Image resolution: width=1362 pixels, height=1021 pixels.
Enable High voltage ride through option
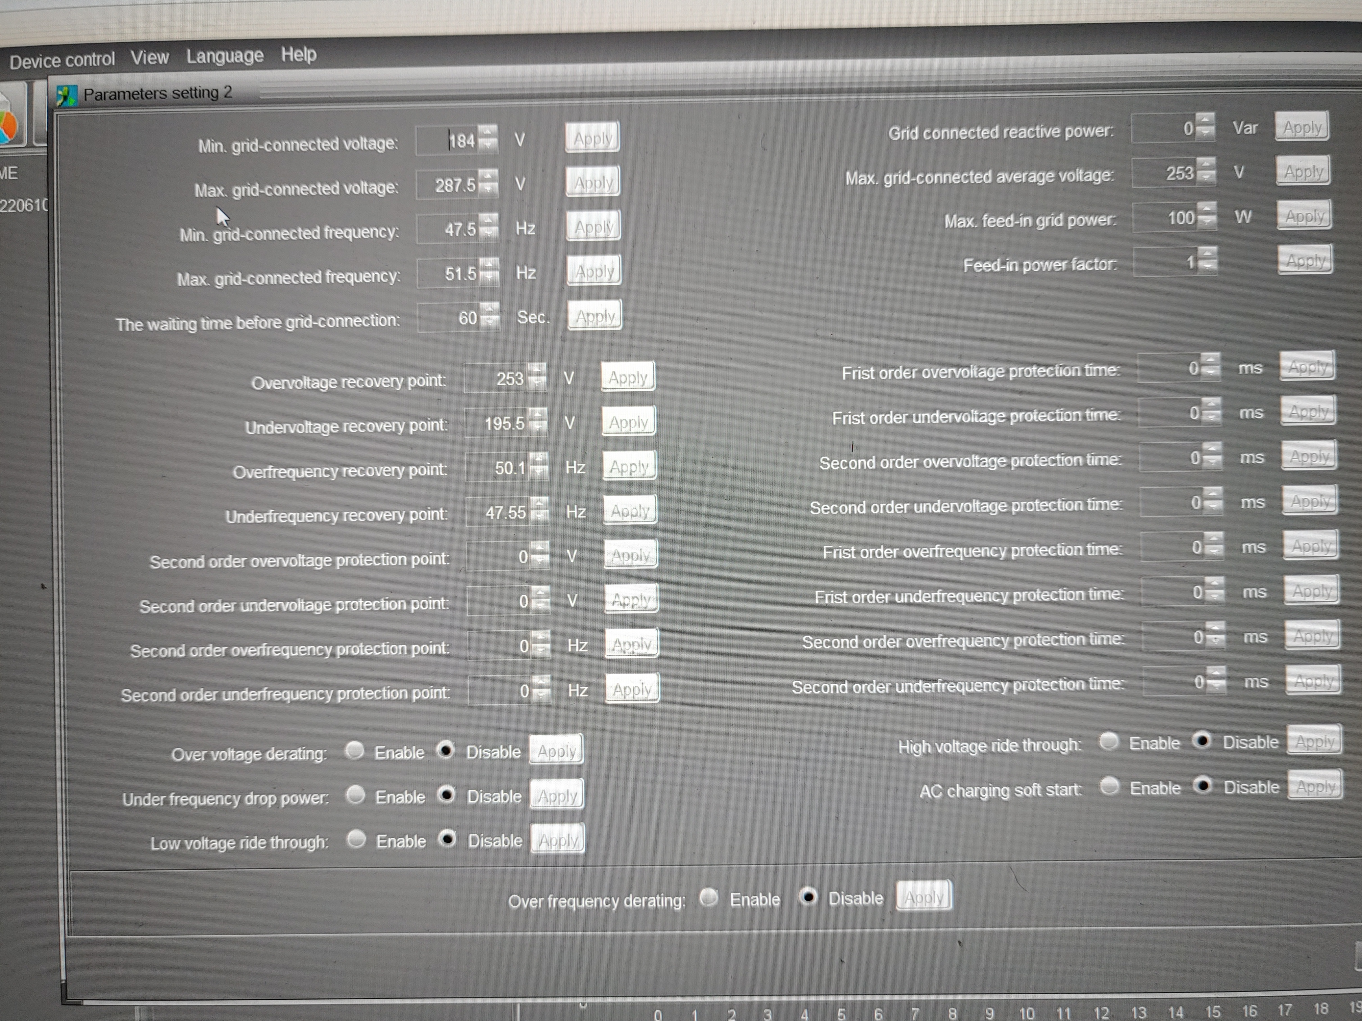coord(1109,741)
